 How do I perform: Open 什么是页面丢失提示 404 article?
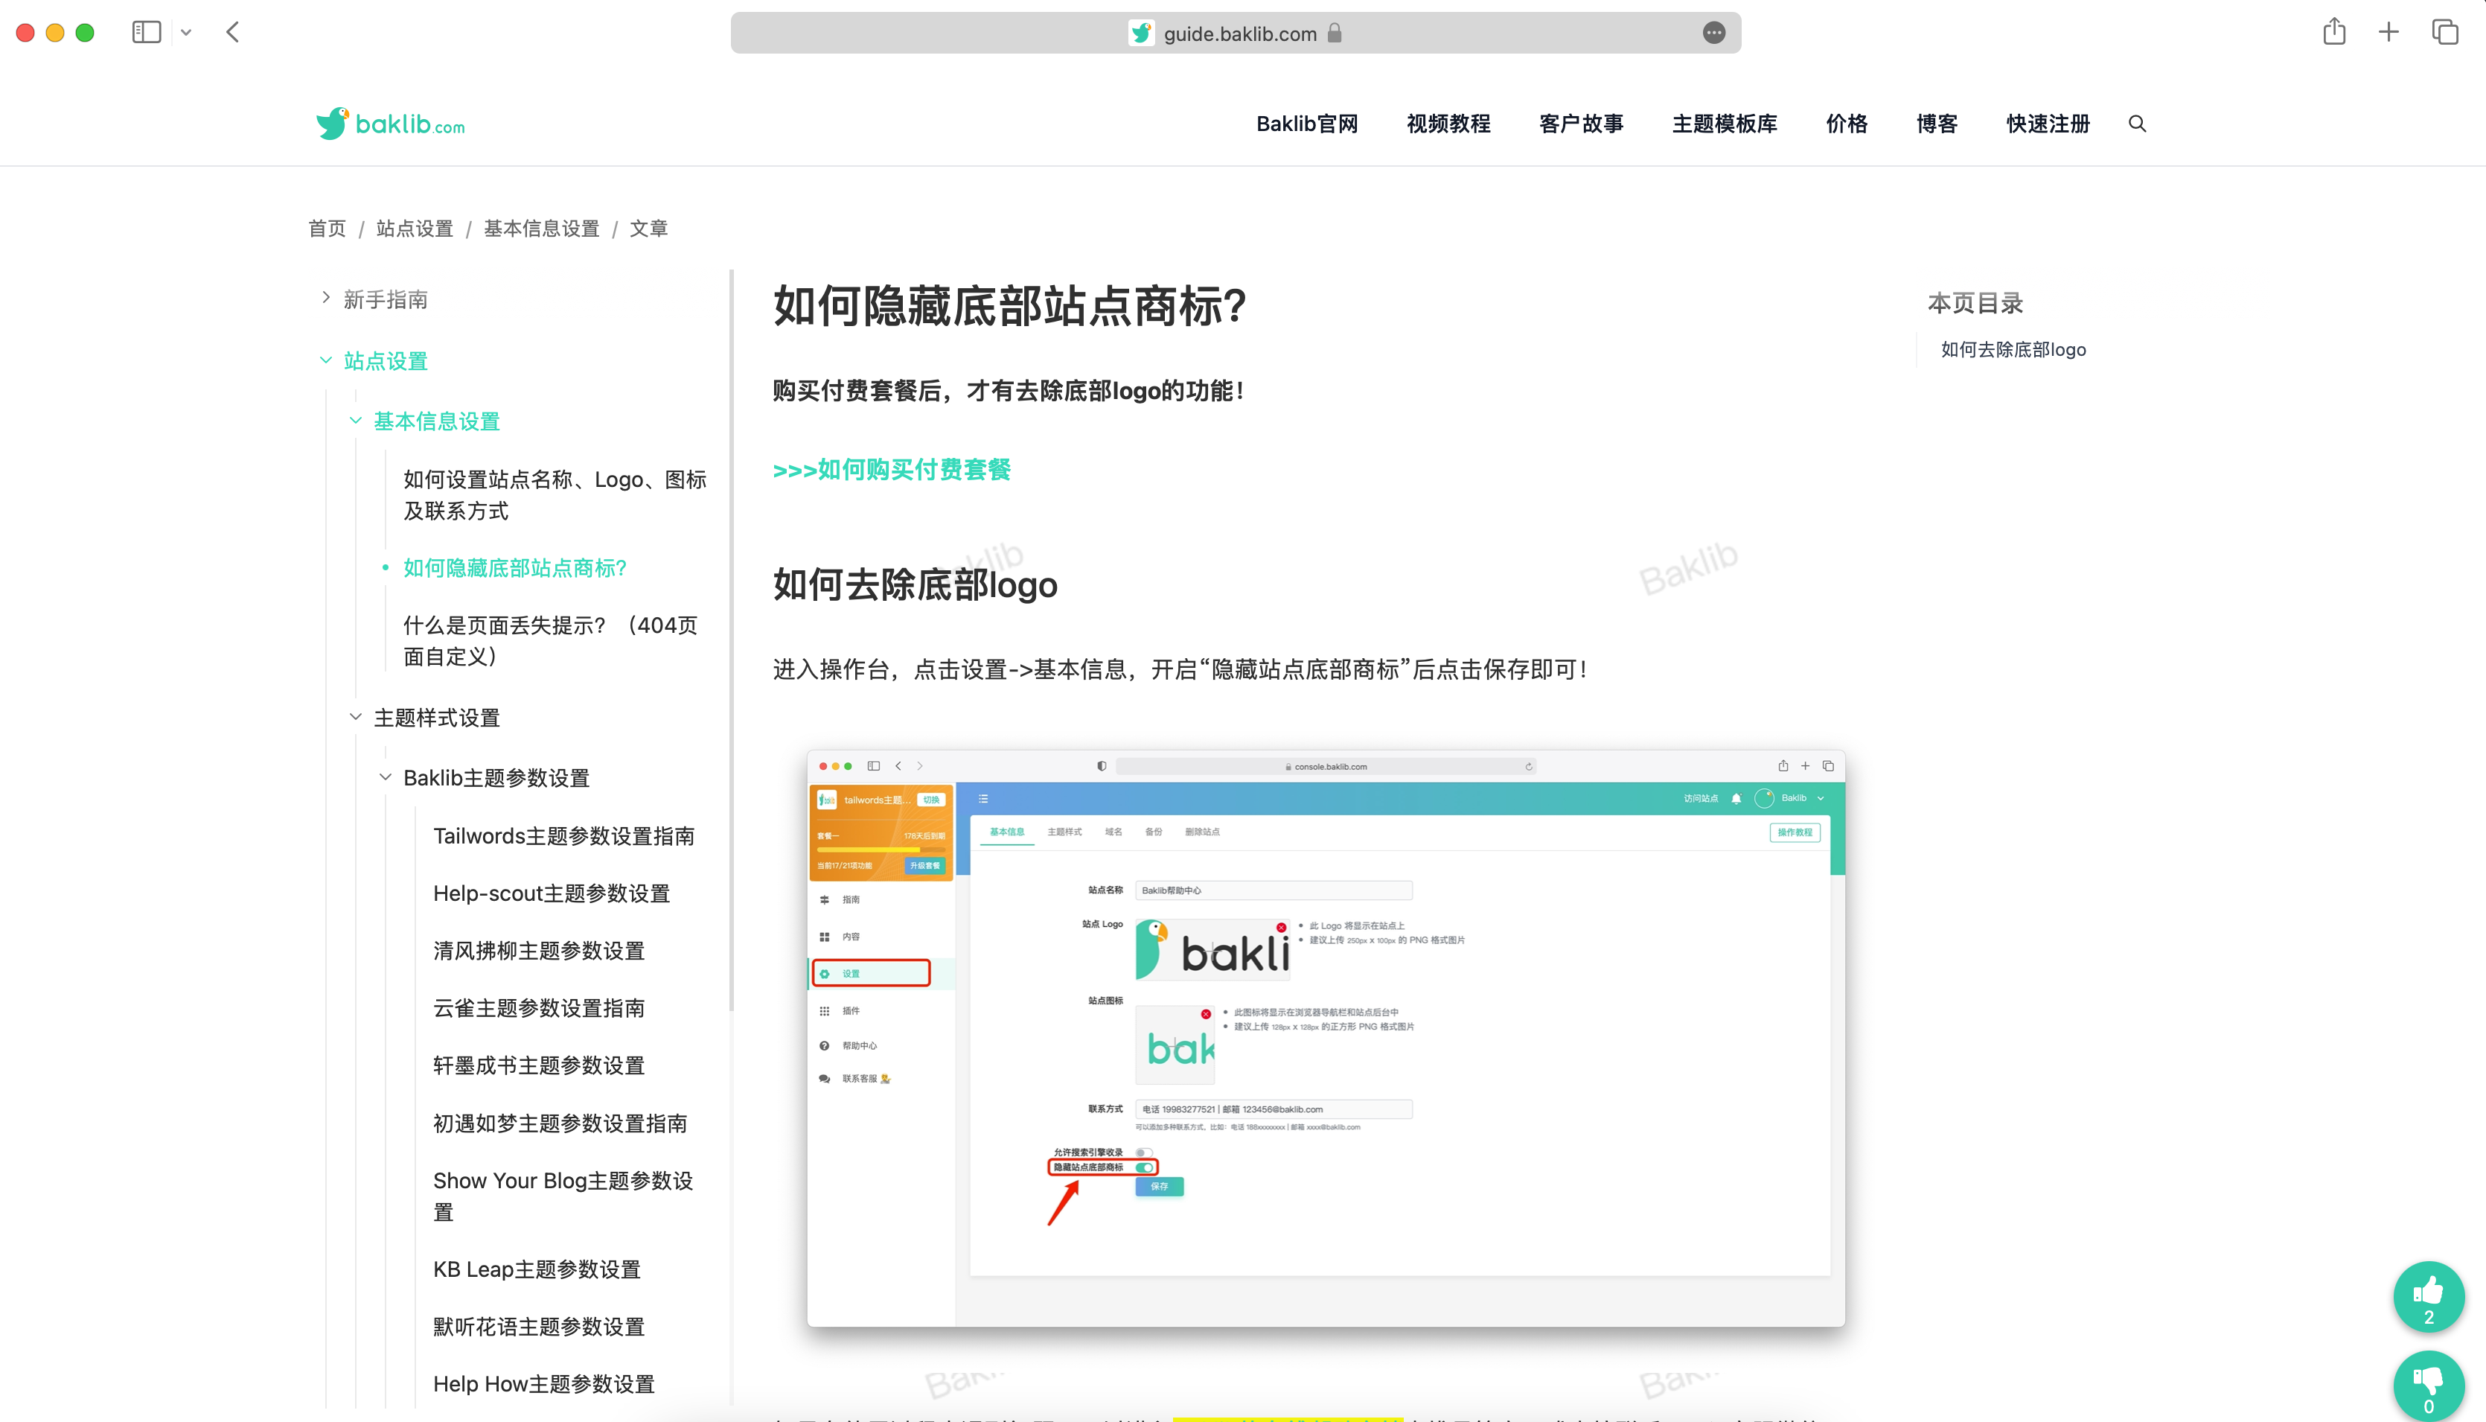(551, 641)
